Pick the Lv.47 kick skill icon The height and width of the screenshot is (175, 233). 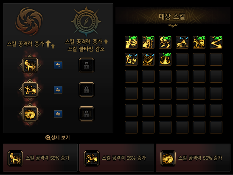click(199, 42)
